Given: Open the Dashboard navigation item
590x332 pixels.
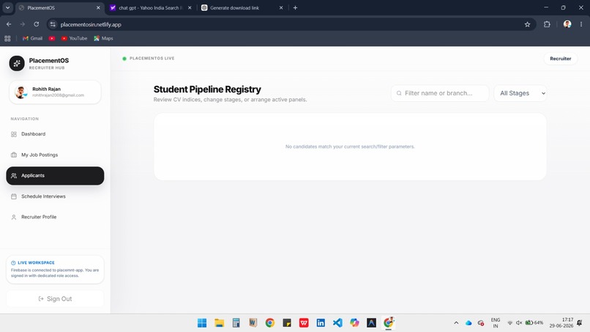Looking at the screenshot, I should point(55,134).
